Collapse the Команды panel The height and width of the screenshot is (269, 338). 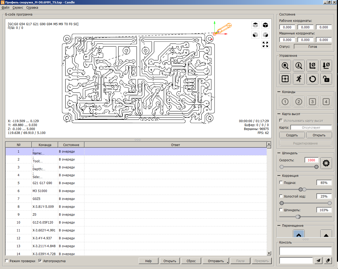coord(279,92)
